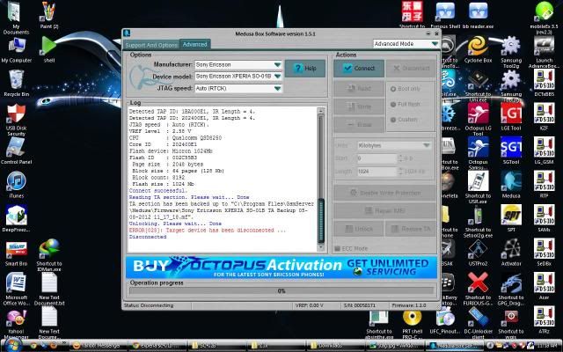Open the Advanced Mode dropdown

[x=406, y=43]
